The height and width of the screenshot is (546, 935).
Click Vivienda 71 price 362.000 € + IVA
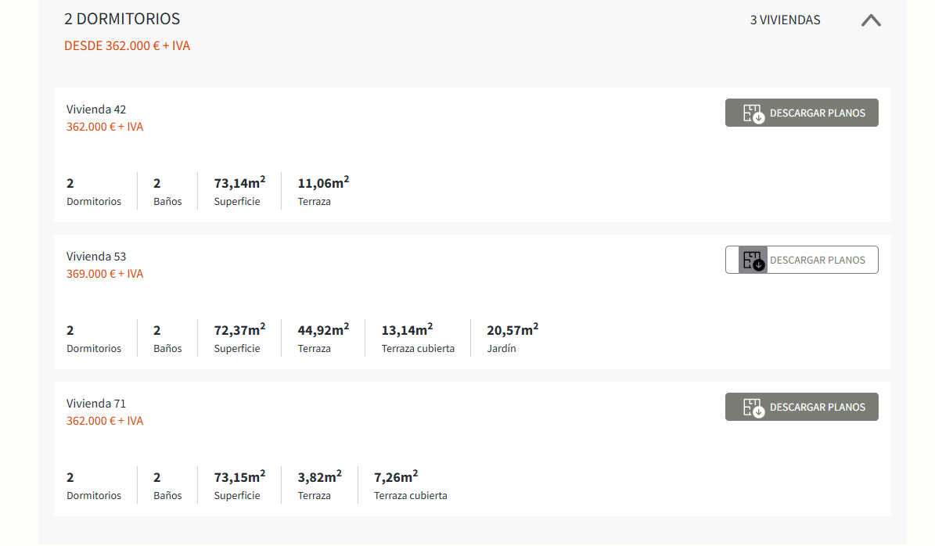pos(105,421)
